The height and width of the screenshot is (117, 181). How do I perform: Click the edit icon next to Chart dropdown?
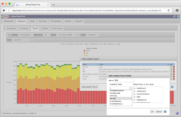(78, 35)
